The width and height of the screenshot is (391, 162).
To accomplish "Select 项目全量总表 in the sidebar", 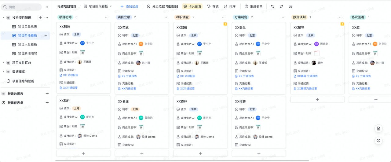I will (x=27, y=27).
